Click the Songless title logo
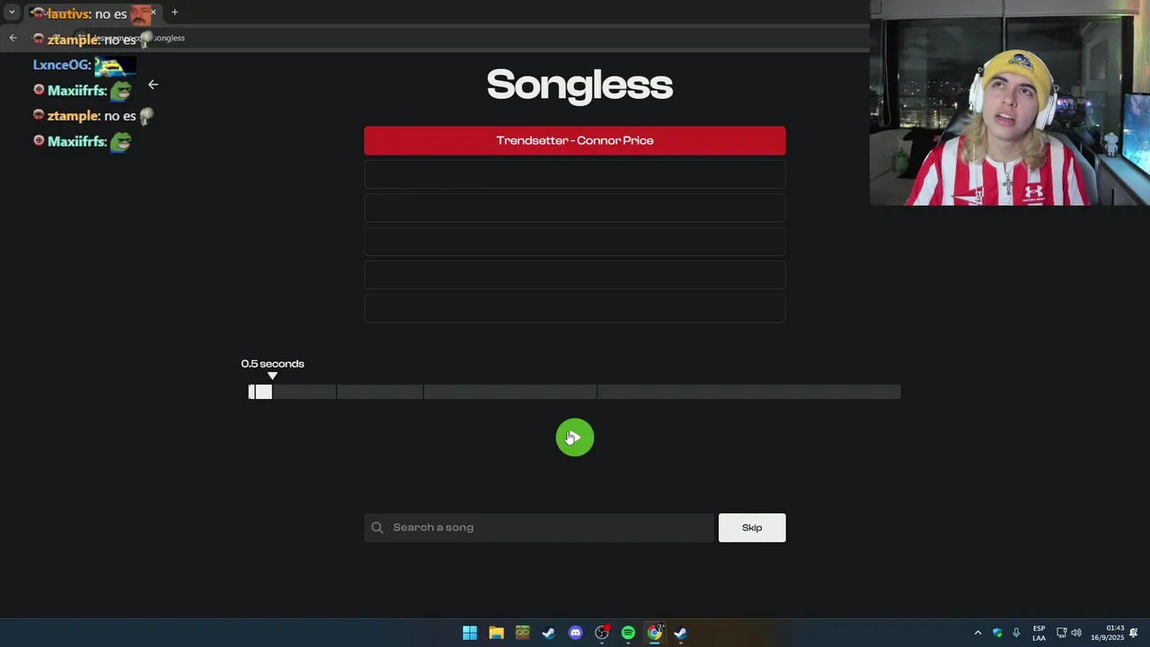This screenshot has height=647, width=1150. [579, 85]
